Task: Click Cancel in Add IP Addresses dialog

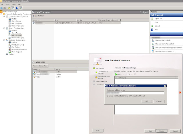Action: click(x=159, y=101)
